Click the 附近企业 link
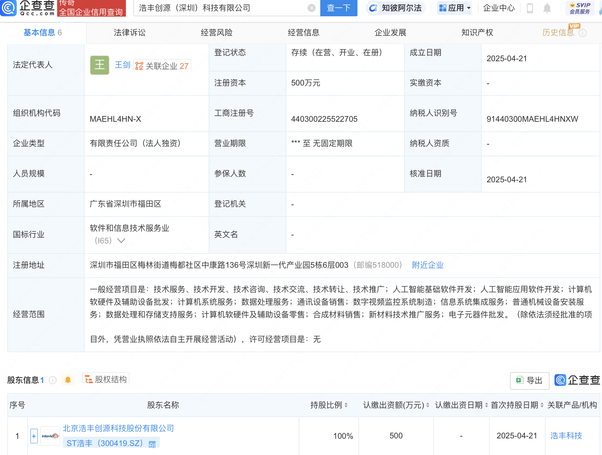Screen dimensions: 602x455 428,265
